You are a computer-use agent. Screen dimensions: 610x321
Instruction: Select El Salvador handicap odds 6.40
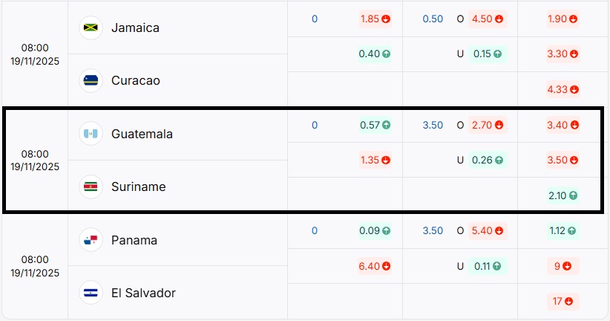tap(375, 266)
